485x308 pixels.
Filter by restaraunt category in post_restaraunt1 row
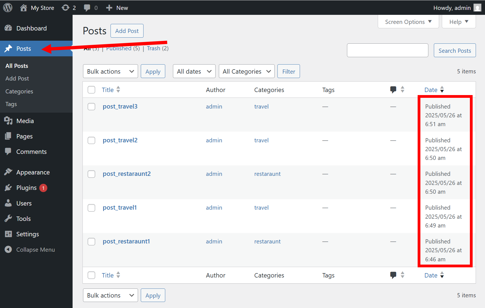tap(267, 241)
